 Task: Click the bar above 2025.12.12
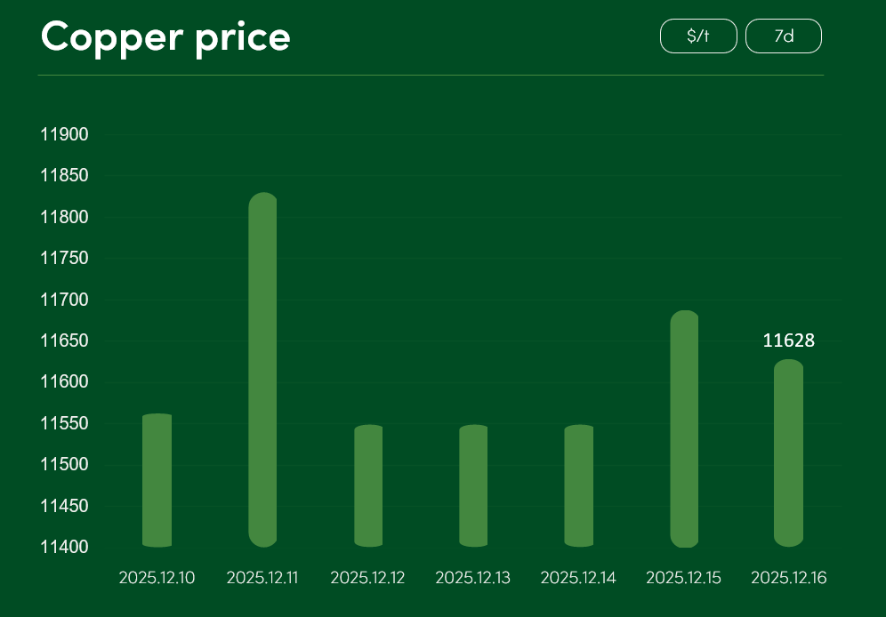[x=368, y=485]
